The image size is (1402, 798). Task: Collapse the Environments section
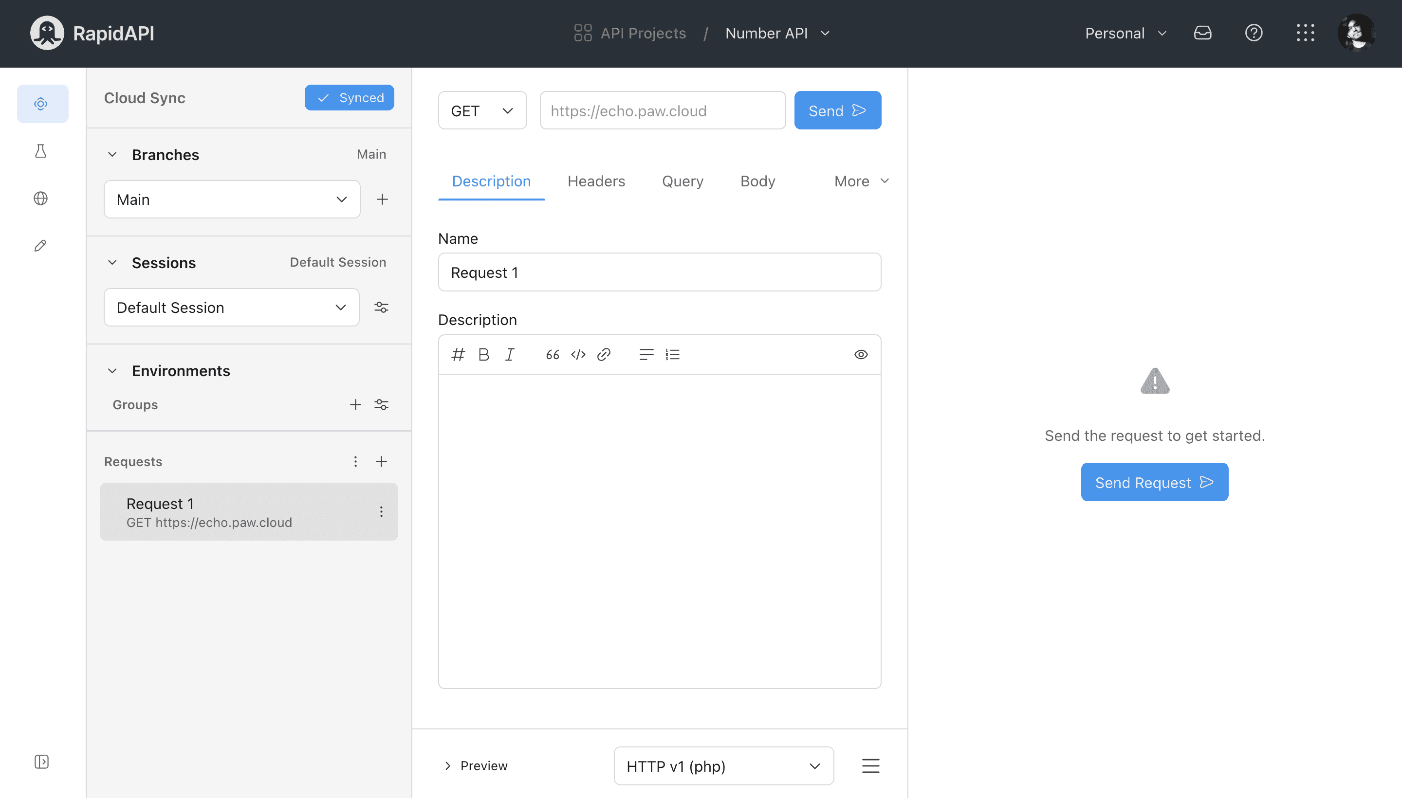pyautogui.click(x=112, y=371)
